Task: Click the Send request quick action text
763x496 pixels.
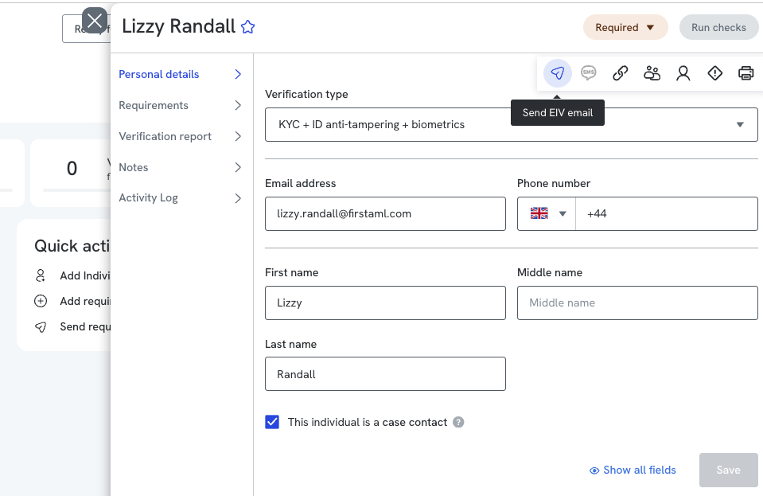Action: coord(85,326)
